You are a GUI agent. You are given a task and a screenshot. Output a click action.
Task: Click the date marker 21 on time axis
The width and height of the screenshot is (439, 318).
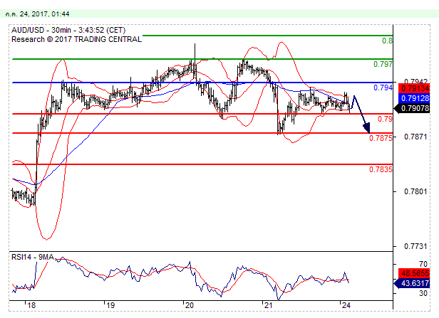(x=269, y=305)
